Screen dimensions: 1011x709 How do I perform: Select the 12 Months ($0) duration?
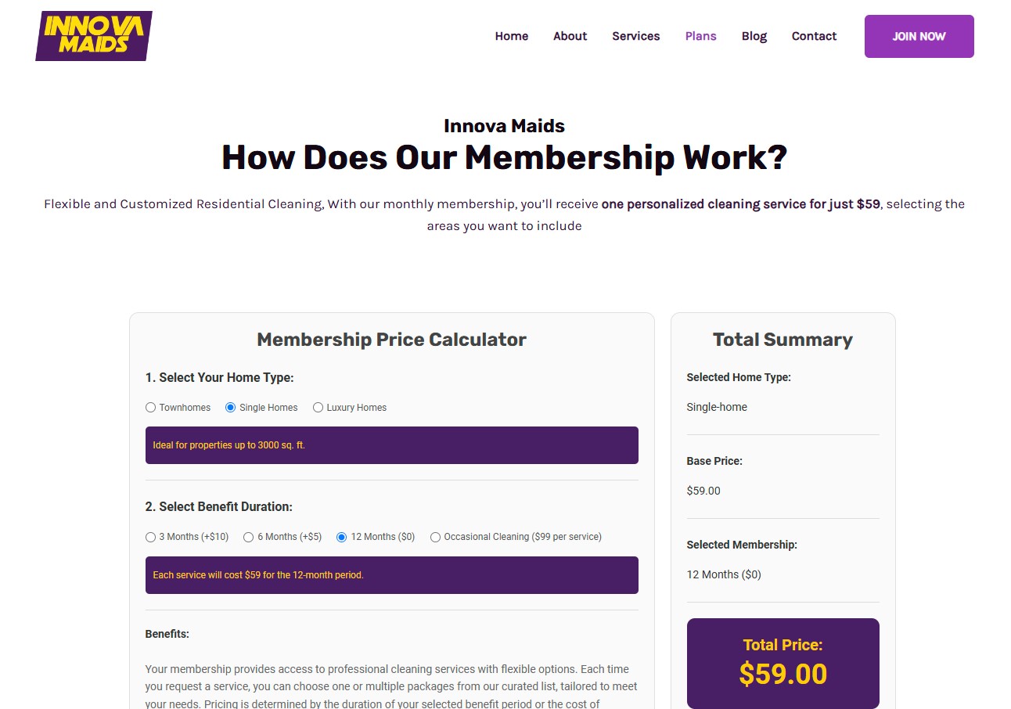tap(342, 537)
